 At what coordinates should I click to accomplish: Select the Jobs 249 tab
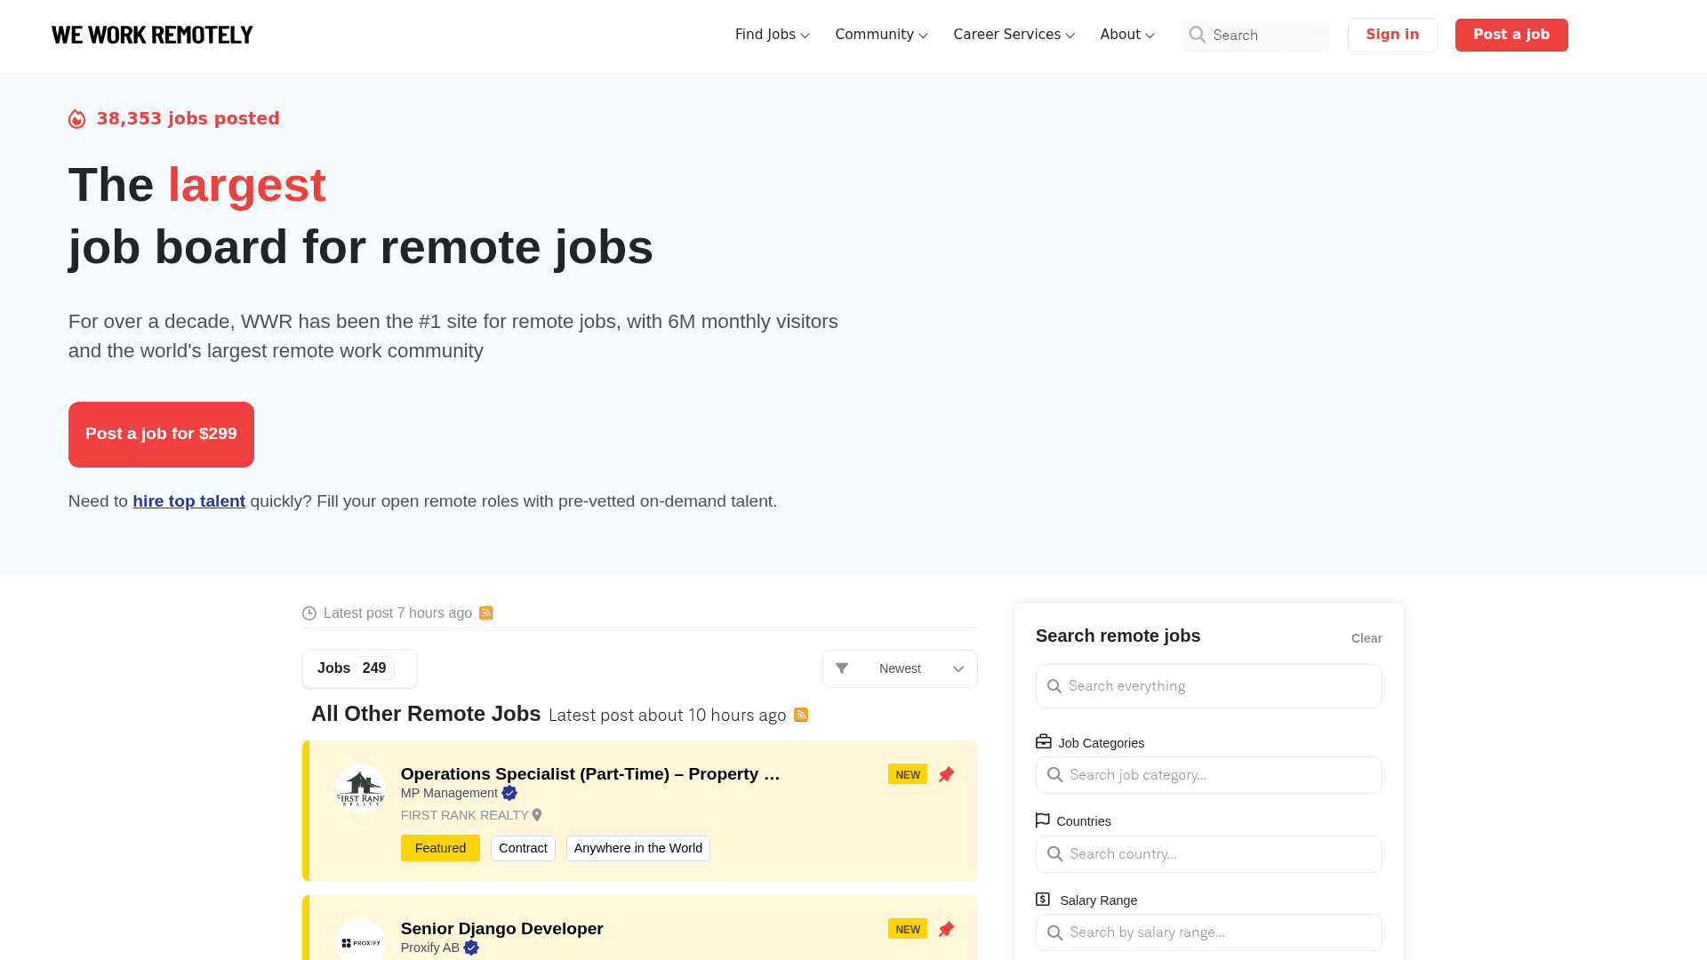point(358,668)
